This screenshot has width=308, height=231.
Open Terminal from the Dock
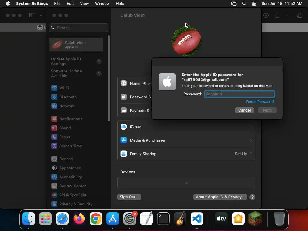tap(163, 219)
